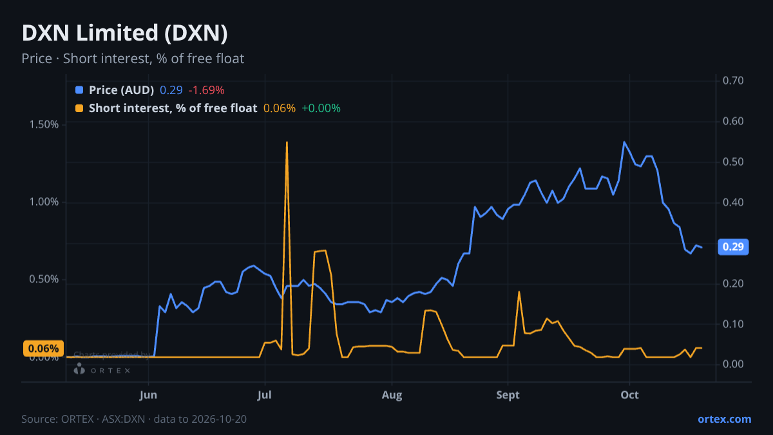Click the subtitle 'Price · Short interest, % of free float'
The image size is (773, 435).
133,59
